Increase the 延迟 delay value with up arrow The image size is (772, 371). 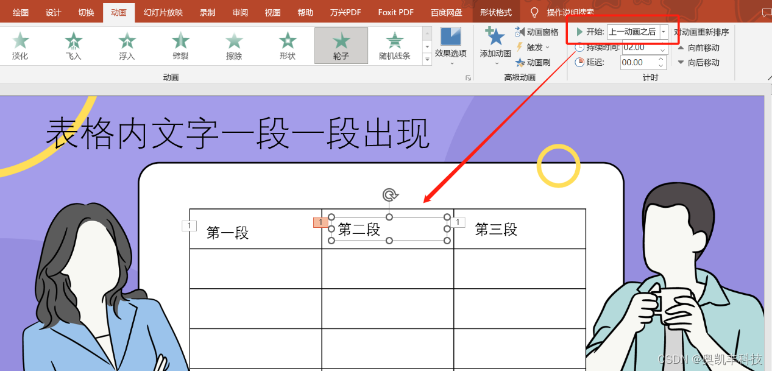[661, 59]
